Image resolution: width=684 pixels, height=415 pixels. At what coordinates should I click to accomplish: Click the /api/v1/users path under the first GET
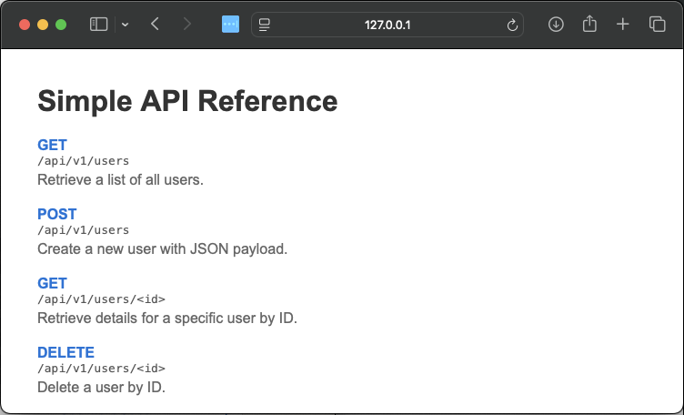(x=84, y=161)
